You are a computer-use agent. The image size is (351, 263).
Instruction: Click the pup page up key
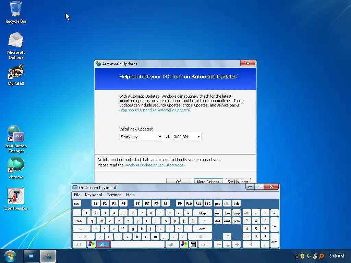tap(237, 213)
